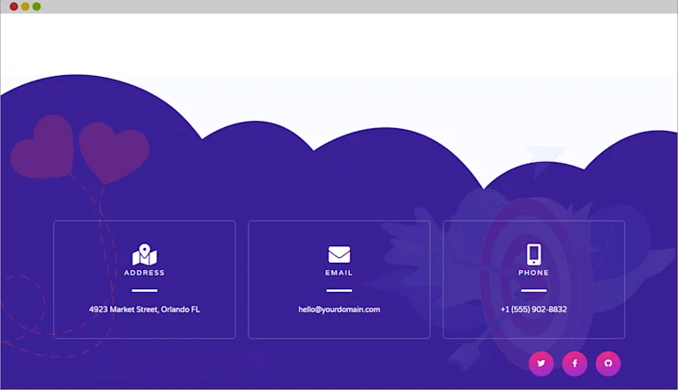The width and height of the screenshot is (678, 390).
Task: Select the PHONE heading label
Action: pyautogui.click(x=533, y=273)
